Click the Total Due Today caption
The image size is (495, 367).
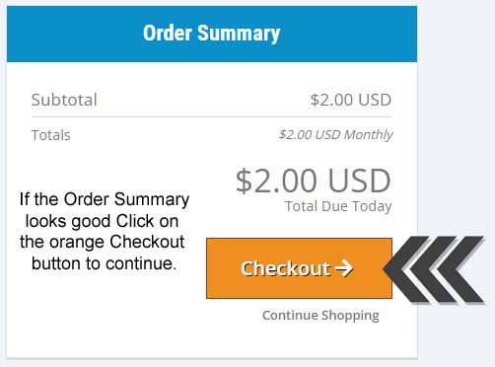pyautogui.click(x=338, y=206)
